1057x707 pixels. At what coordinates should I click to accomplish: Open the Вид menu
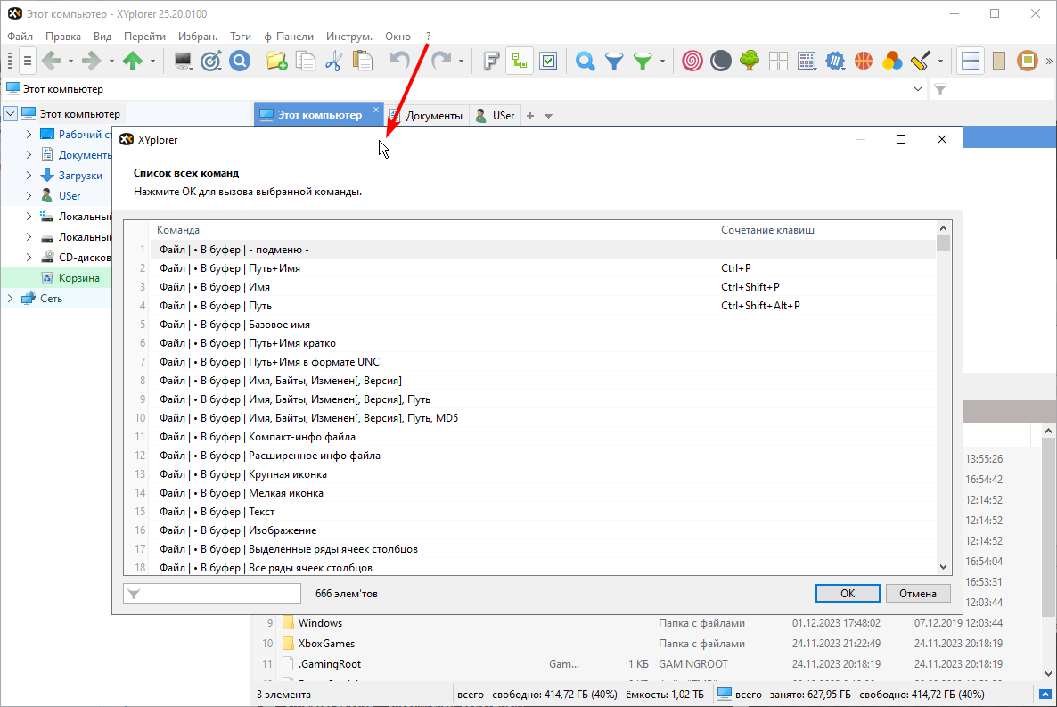(102, 37)
